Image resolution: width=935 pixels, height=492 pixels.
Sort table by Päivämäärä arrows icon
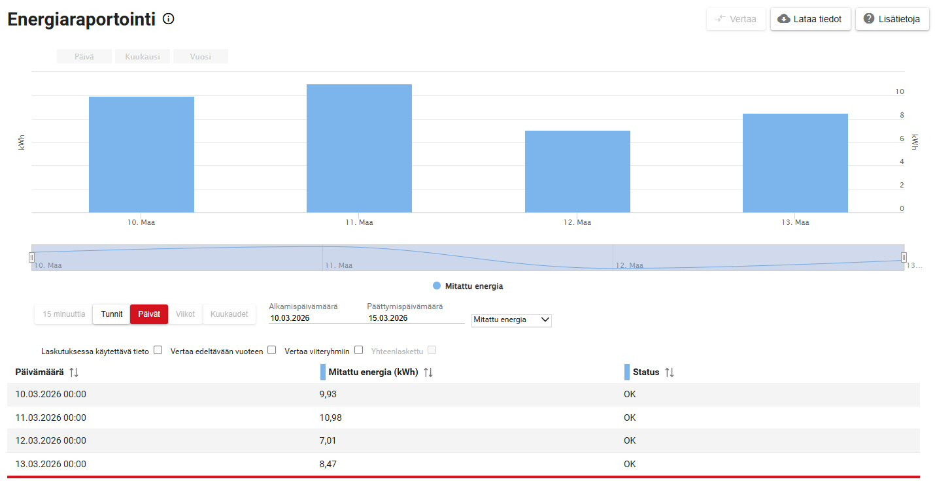point(74,372)
